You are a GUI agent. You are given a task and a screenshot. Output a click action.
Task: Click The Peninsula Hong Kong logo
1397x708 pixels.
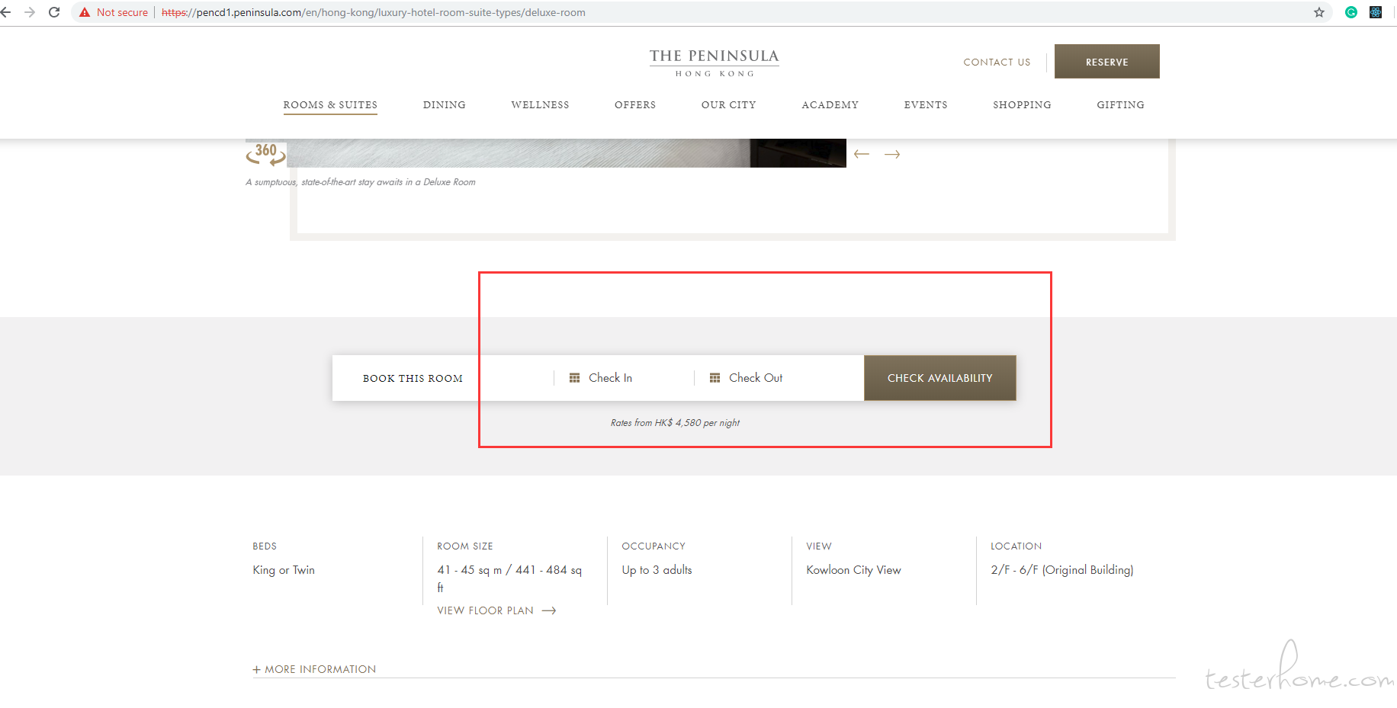(714, 62)
